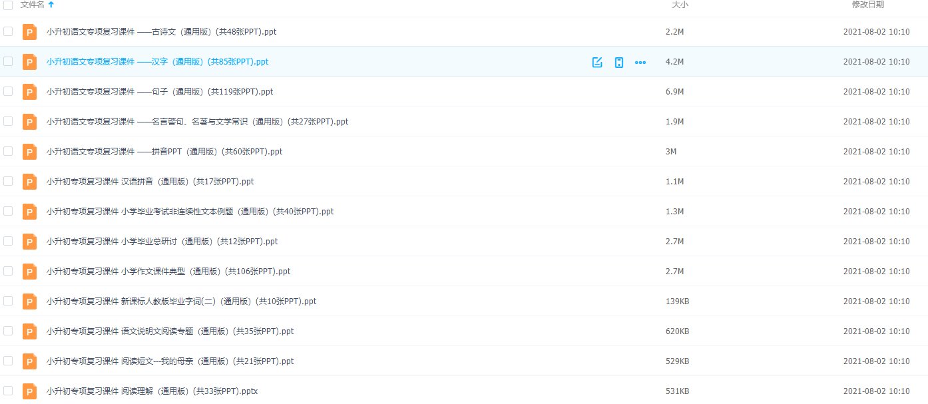
Task: Select checkbox for 拼音PPT (共60张PPT) file
Action: click(x=8, y=151)
